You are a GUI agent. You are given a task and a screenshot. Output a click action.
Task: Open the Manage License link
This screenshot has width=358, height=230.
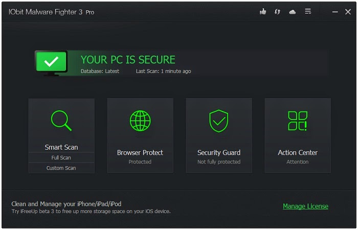click(305, 206)
